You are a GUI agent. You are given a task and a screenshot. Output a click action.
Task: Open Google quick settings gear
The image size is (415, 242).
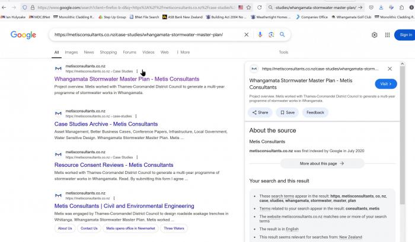point(375,35)
